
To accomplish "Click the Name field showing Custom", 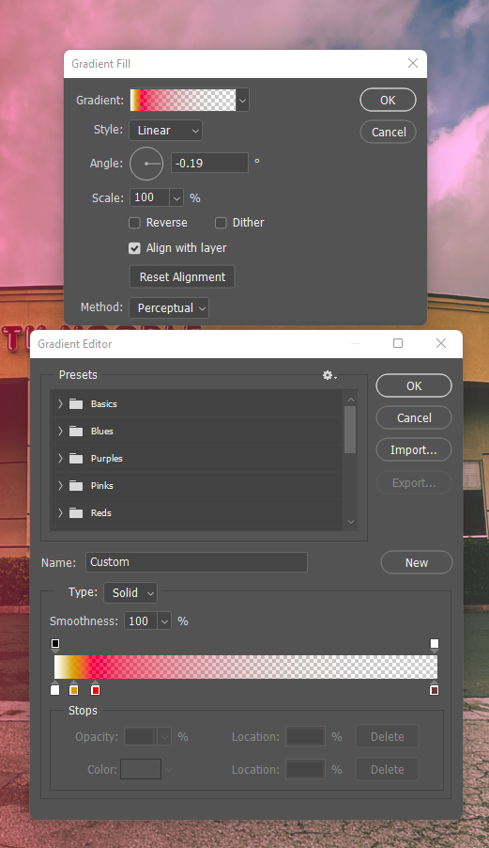I will pos(196,562).
